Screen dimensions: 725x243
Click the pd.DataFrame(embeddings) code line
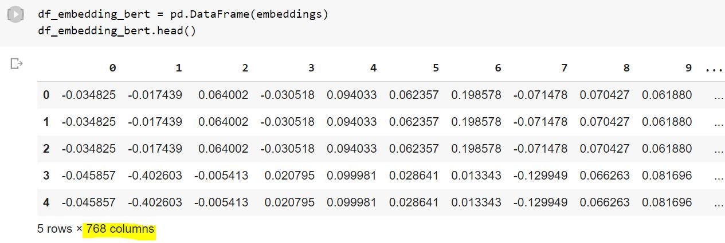[183, 14]
